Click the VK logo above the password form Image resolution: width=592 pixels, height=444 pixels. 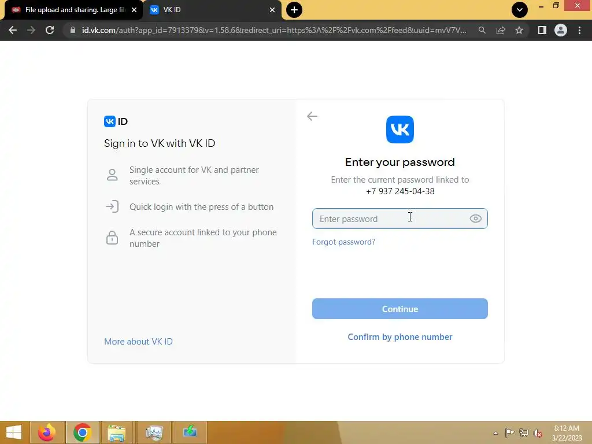(400, 129)
